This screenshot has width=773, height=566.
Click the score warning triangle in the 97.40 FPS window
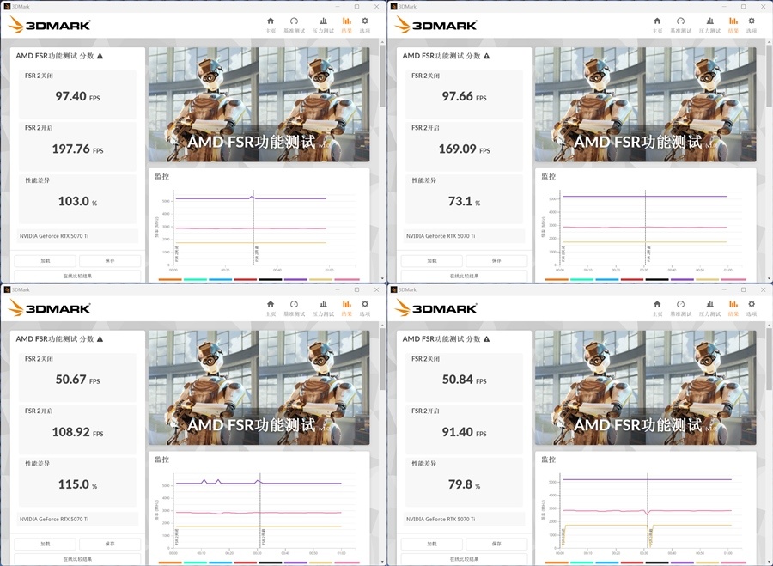click(x=100, y=56)
